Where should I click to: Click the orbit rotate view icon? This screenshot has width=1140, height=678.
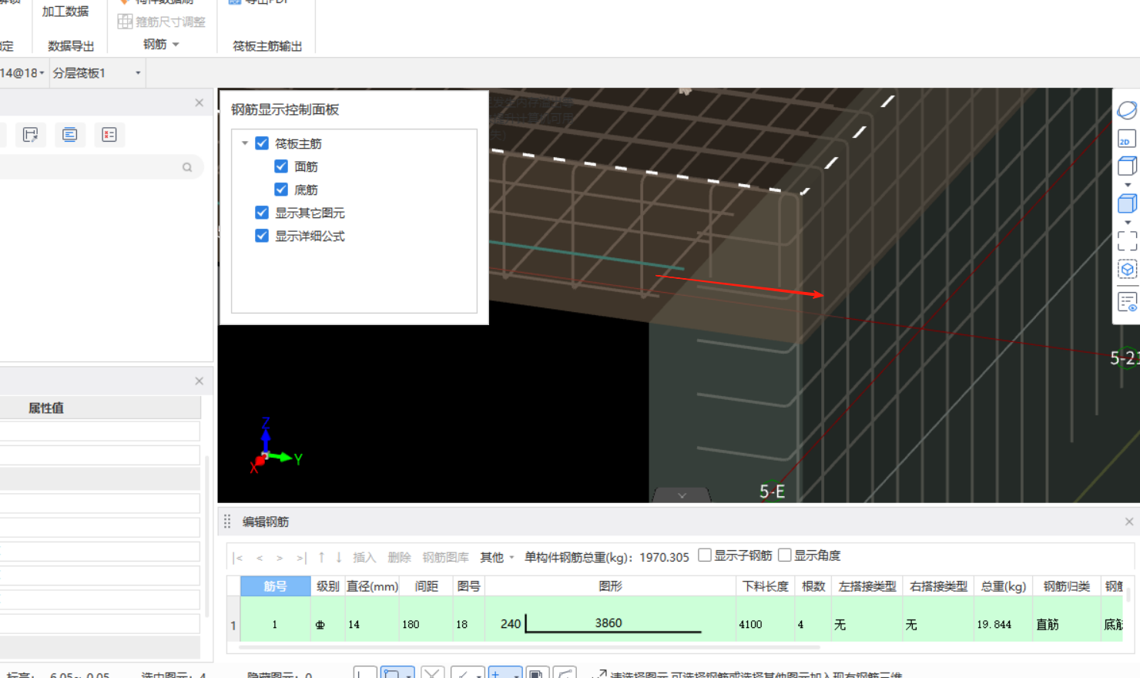click(1127, 111)
